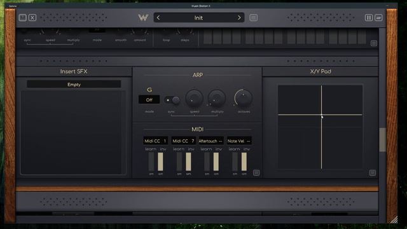This screenshot has height=229, width=407.
Task: Open the ARP mode Off dropdown
Action: point(149,100)
